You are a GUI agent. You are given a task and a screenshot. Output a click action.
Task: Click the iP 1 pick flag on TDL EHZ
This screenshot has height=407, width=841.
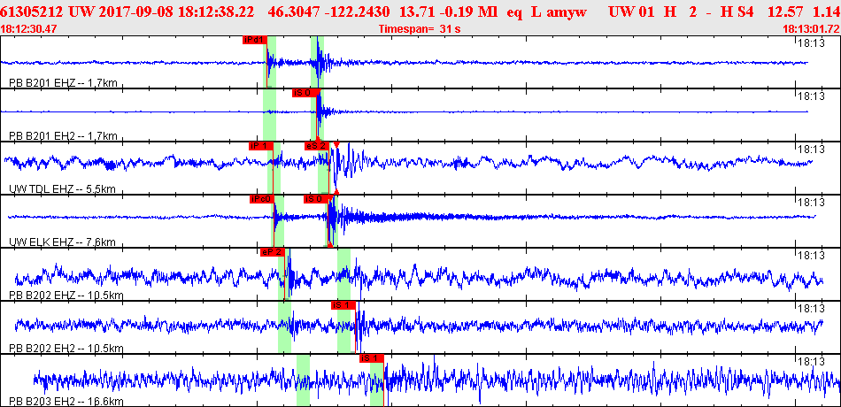[260, 146]
